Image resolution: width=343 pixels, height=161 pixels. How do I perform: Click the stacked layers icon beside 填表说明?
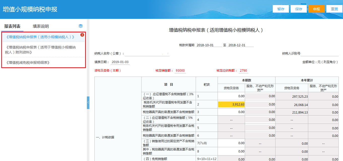click(x=81, y=26)
